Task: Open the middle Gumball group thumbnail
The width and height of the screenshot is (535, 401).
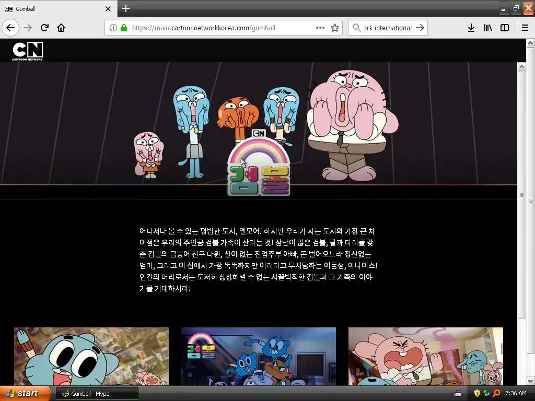Action: click(259, 356)
